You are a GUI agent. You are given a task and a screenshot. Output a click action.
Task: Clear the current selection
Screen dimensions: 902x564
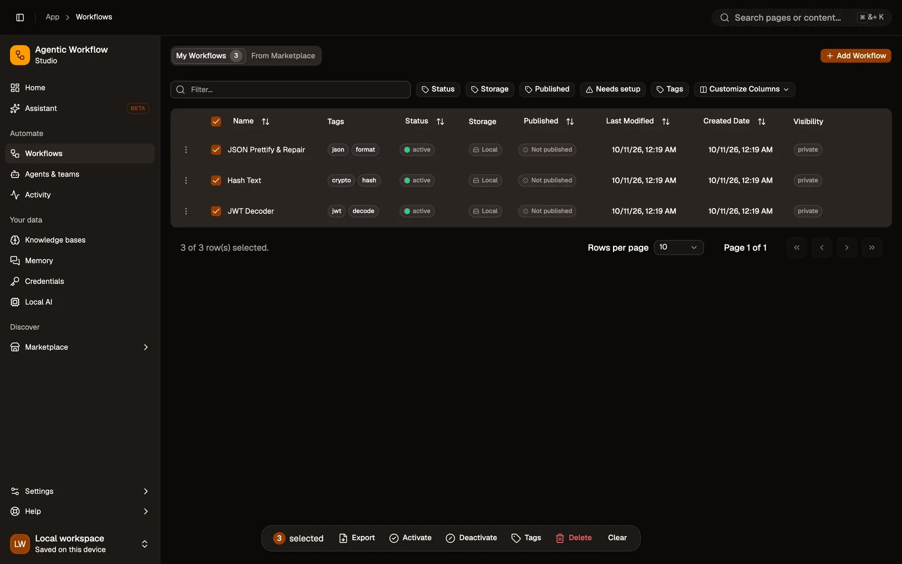pyautogui.click(x=617, y=538)
